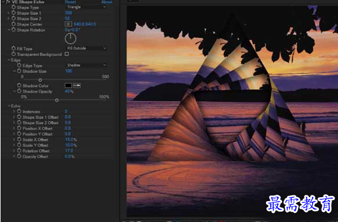This screenshot has height=222, width=338.
Task: Click the Position X Offset value
Action: [x=68, y=128]
